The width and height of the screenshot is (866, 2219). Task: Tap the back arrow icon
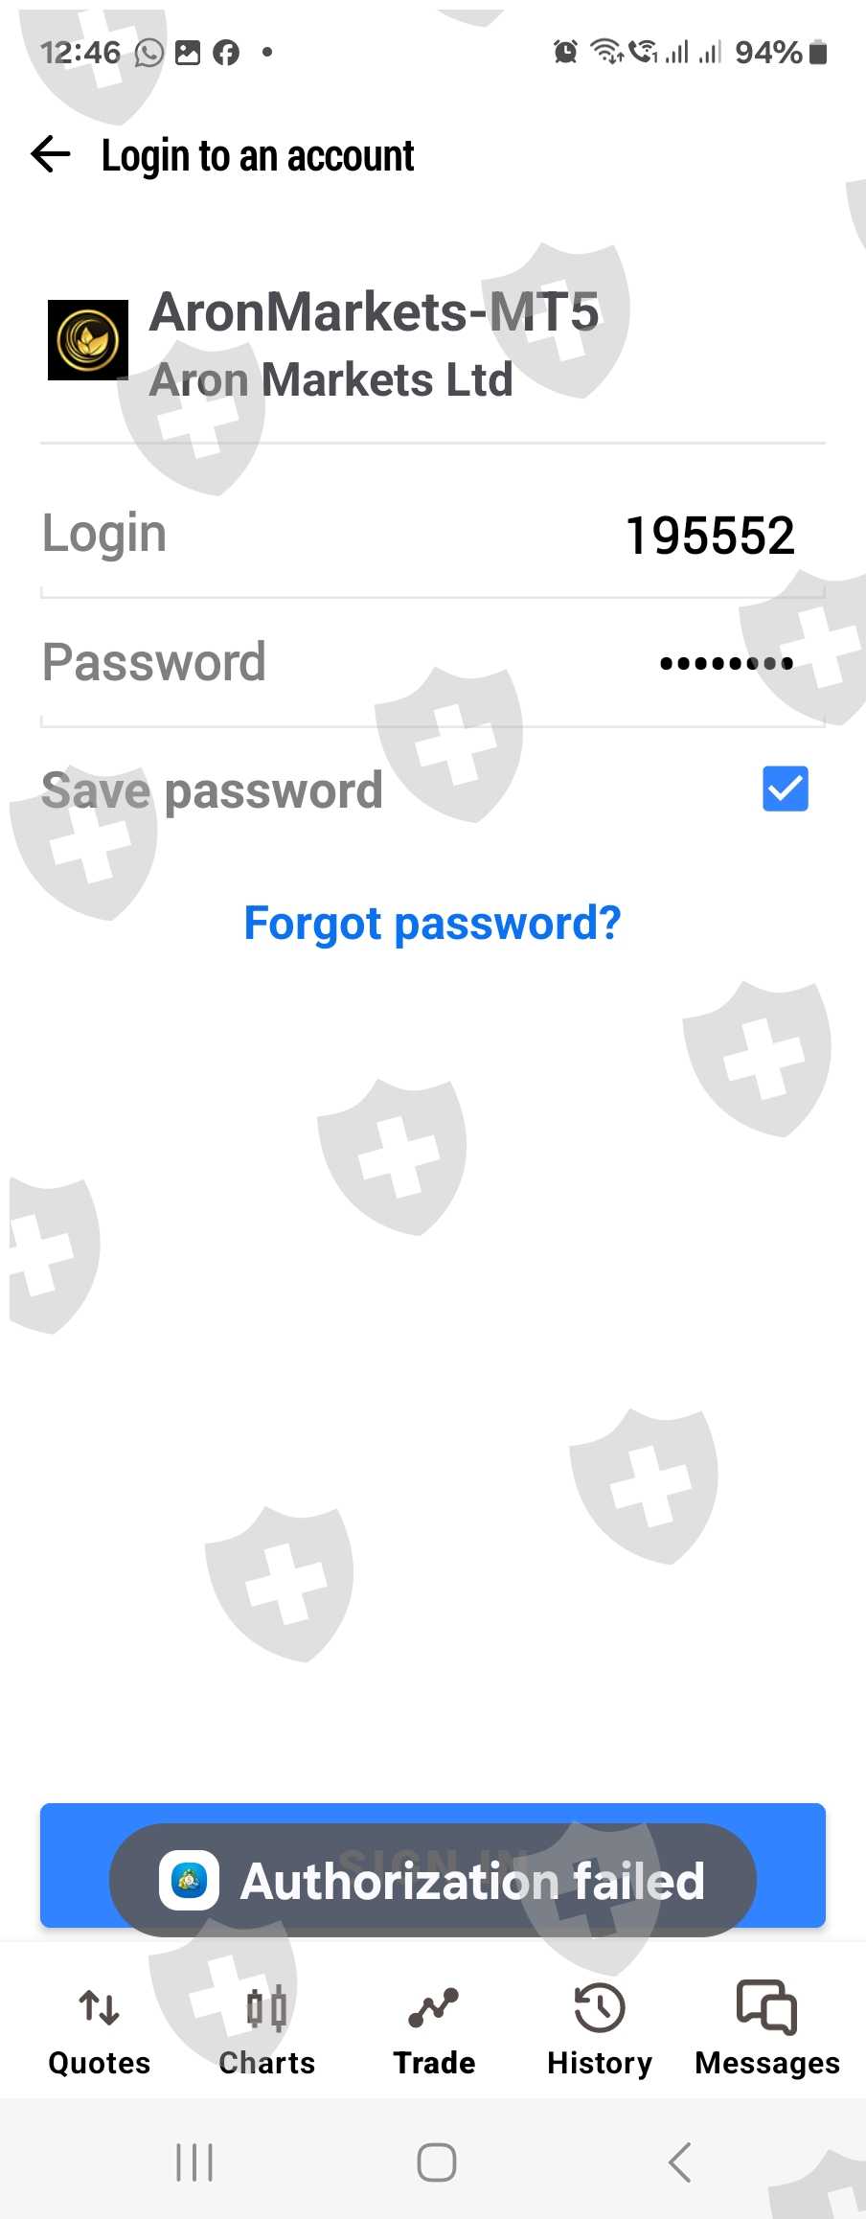(51, 154)
